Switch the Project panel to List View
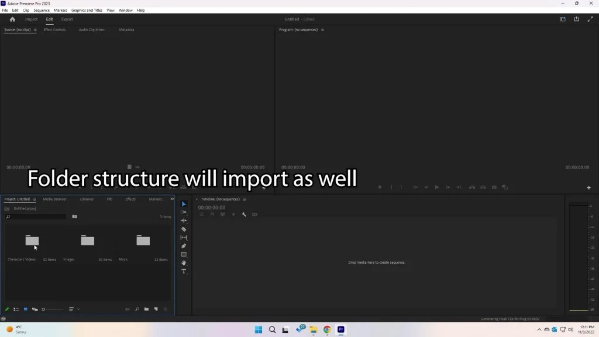 [16, 310]
